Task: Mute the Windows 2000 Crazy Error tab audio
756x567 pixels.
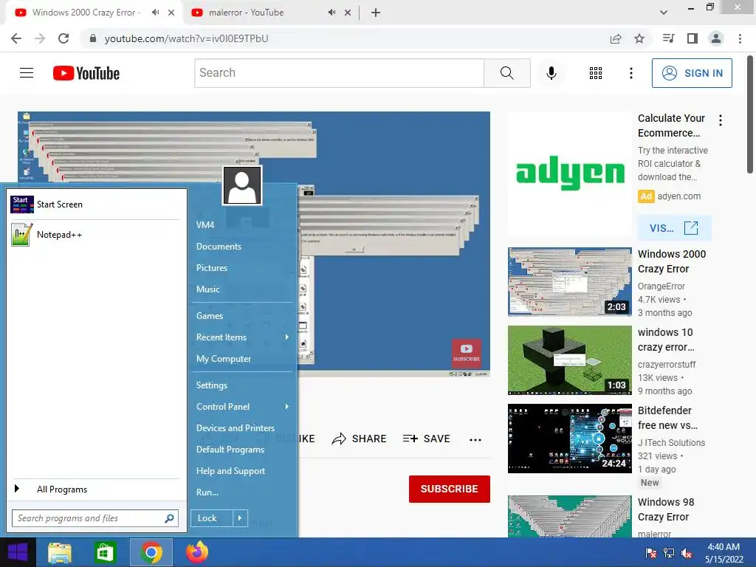Action: [x=155, y=13]
